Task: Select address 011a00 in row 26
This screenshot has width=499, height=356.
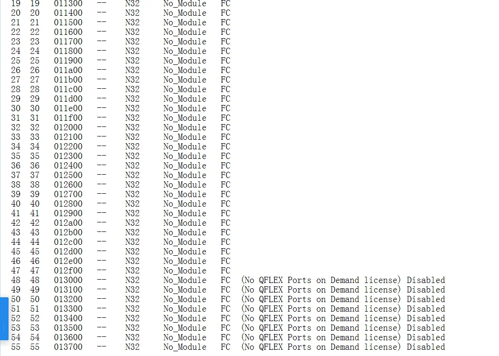Action: coord(68,70)
